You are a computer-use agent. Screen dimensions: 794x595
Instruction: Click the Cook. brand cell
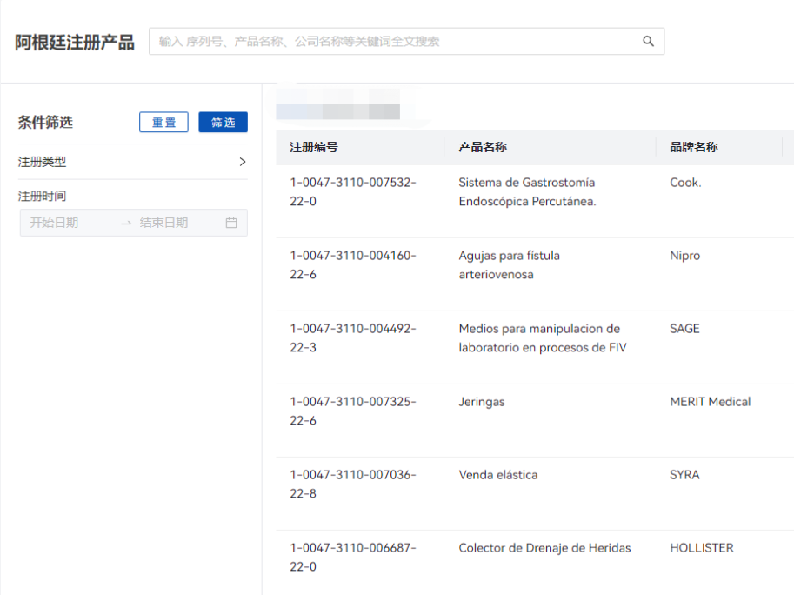pyautogui.click(x=685, y=183)
